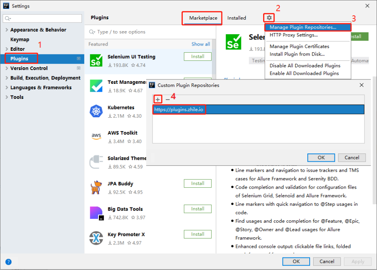The height and width of the screenshot is (270, 377).
Task: Choose Install Plugin from Disk menu item
Action: point(297,54)
